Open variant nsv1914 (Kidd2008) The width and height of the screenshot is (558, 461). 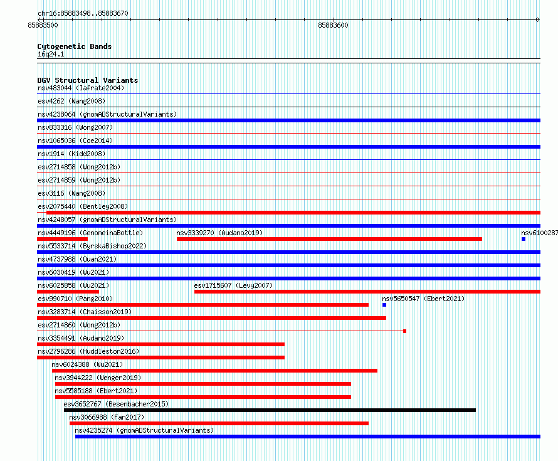(x=71, y=154)
